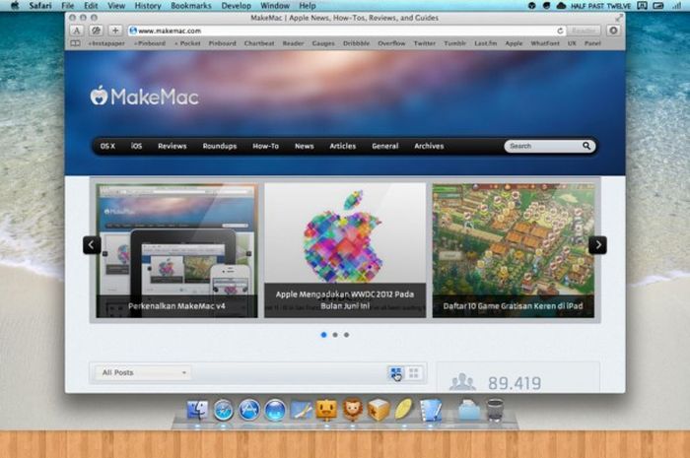This screenshot has height=458, width=690.
Task: Click the plus add-bookmark toolbar button
Action: click(115, 31)
